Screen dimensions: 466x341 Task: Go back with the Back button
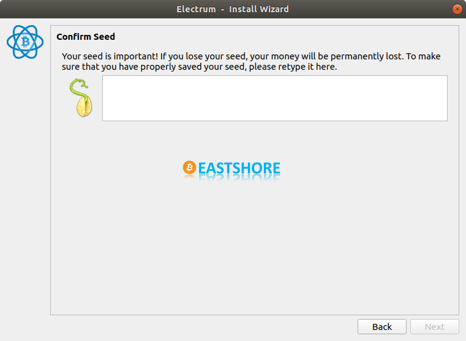(x=382, y=327)
